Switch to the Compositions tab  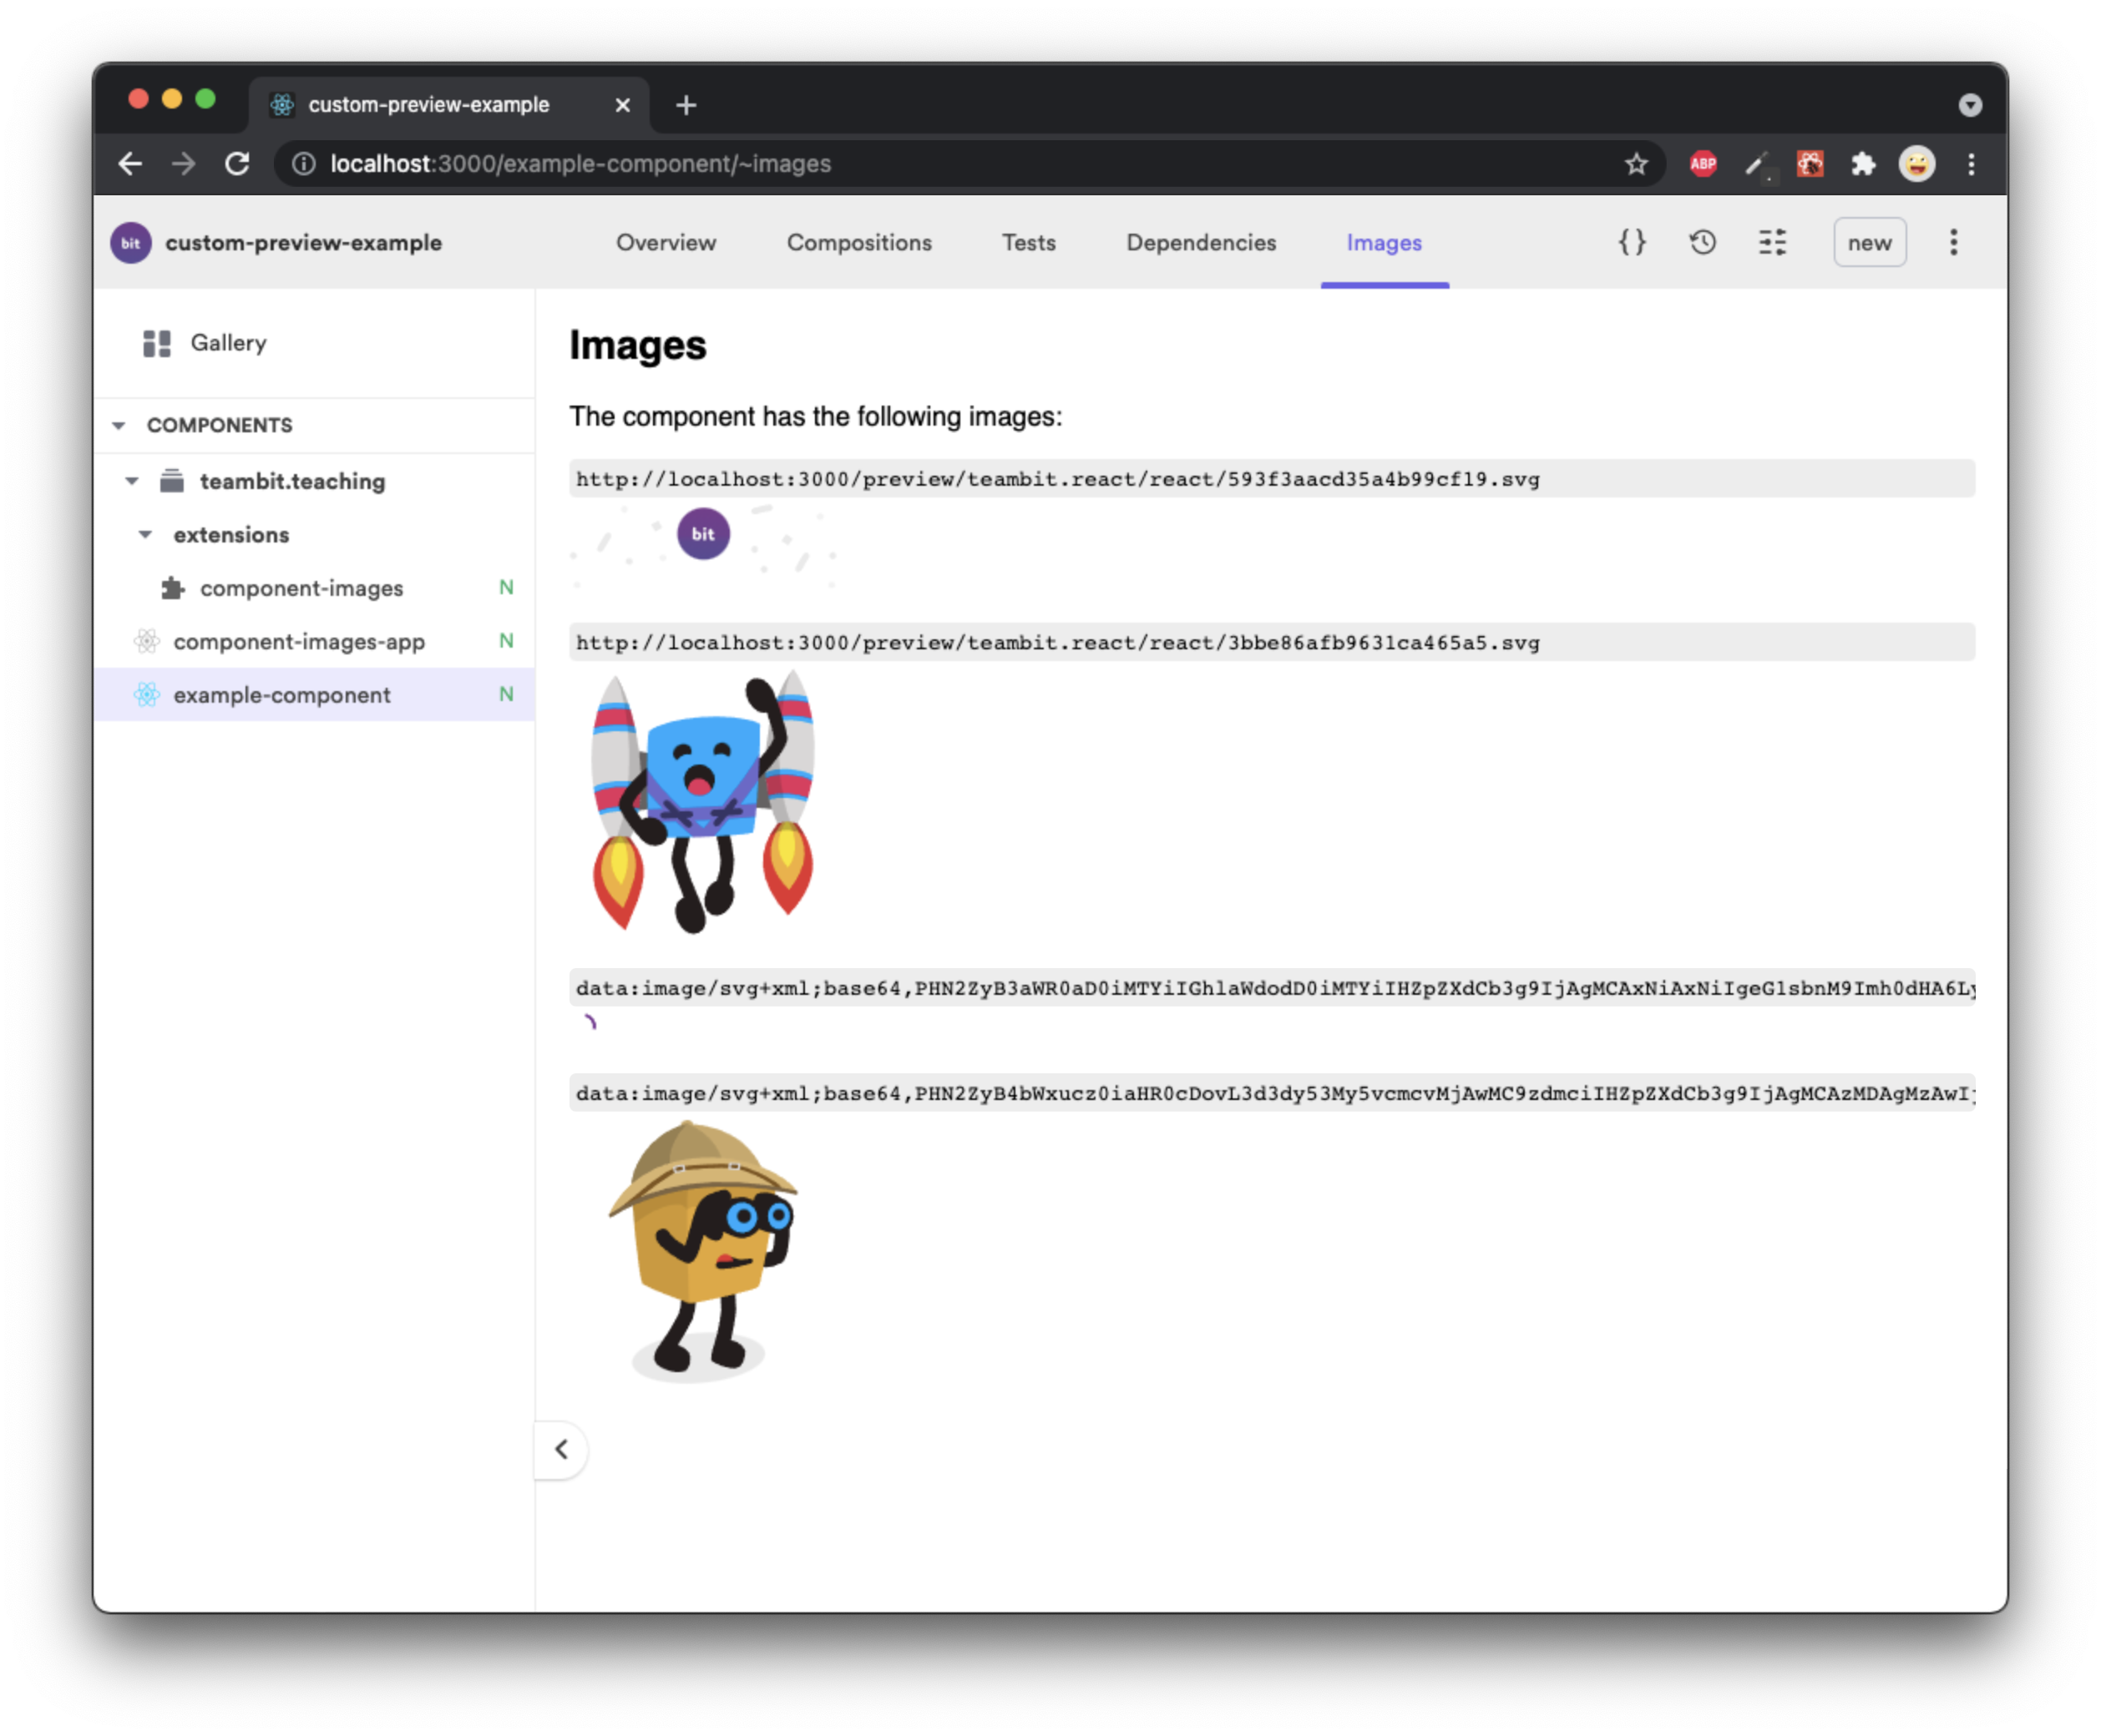coord(858,243)
